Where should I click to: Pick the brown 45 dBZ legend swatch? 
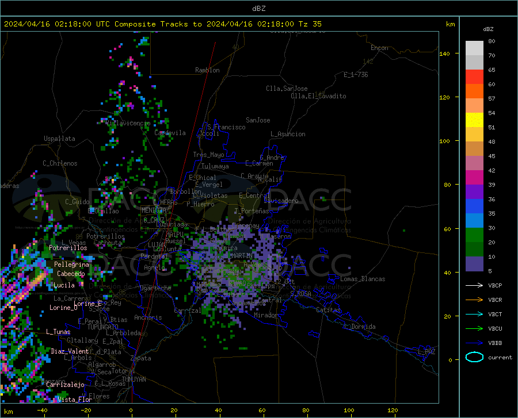click(474, 149)
